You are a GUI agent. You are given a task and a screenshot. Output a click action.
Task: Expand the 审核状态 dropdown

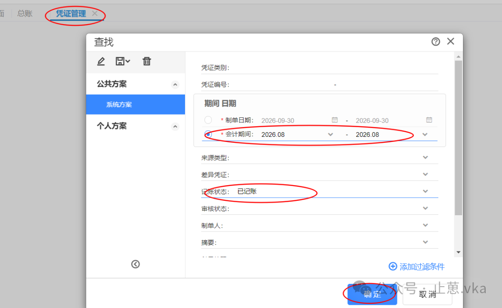[425, 208]
